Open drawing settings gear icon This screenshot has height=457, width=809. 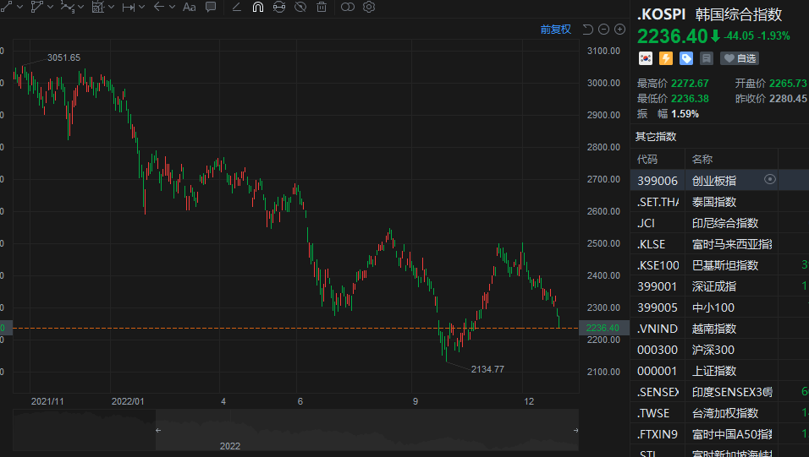(x=369, y=7)
